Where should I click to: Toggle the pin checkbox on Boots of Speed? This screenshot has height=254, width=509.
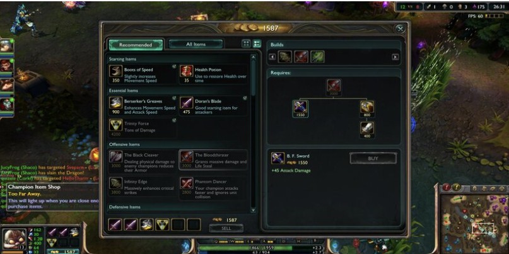pyautogui.click(x=174, y=66)
